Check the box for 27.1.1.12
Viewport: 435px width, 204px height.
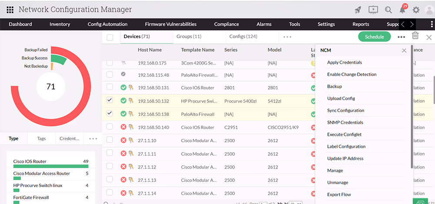[x=110, y=166]
